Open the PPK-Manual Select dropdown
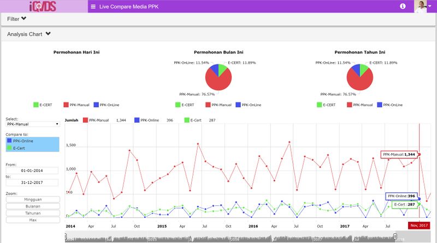 point(33,124)
